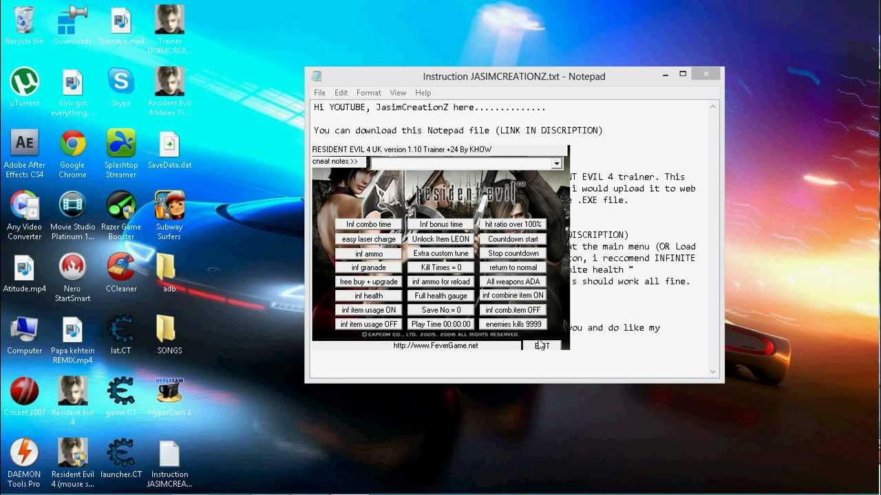
Task: Select the Girls got everything file icon
Action: (x=72, y=92)
